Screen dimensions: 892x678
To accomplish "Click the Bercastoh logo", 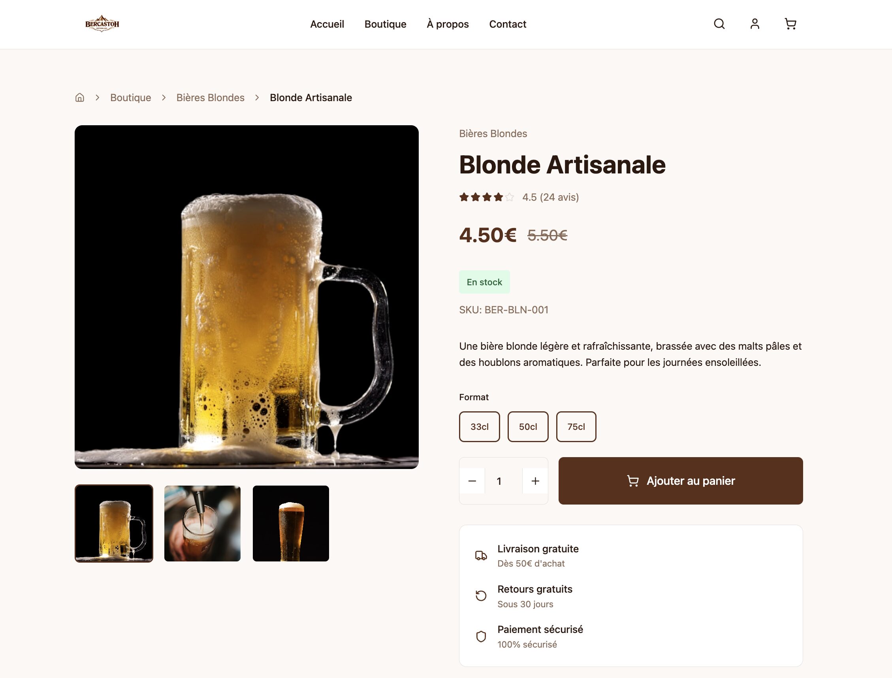I will click(x=102, y=24).
